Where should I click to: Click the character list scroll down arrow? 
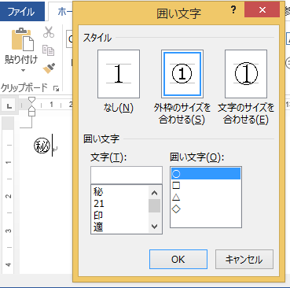click(155, 226)
